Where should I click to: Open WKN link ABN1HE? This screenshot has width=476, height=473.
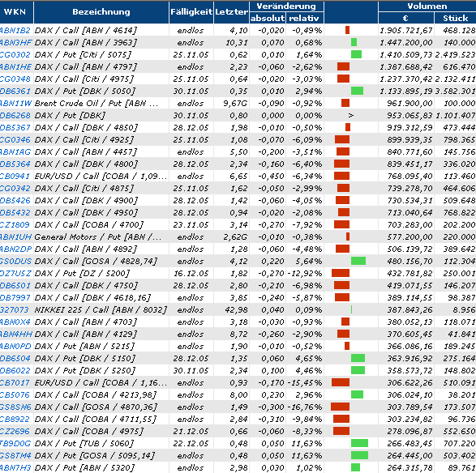point(15,66)
